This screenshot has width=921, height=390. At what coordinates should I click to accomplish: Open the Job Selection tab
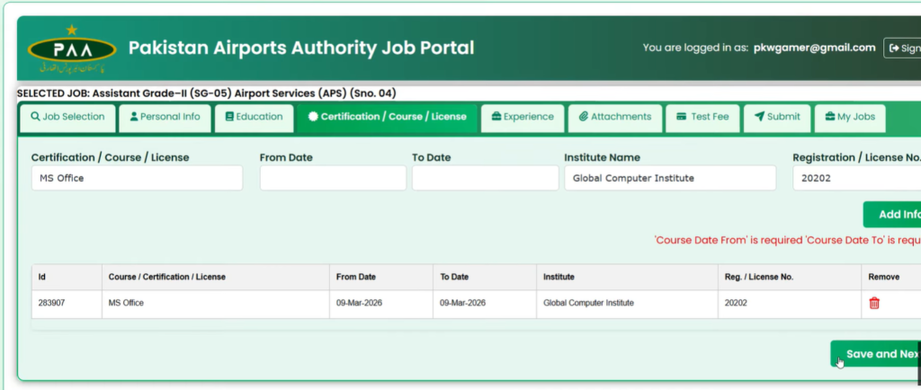coord(67,117)
